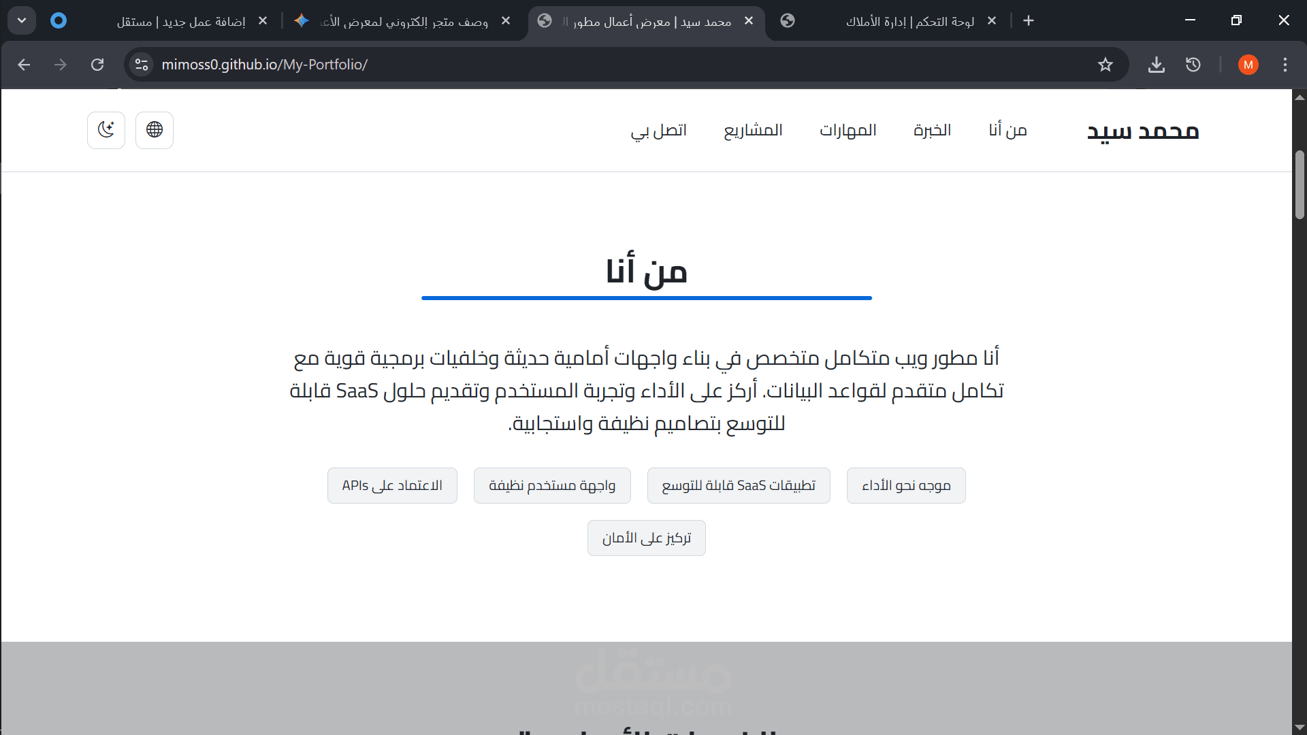Open the browser downloads icon

point(1156,65)
